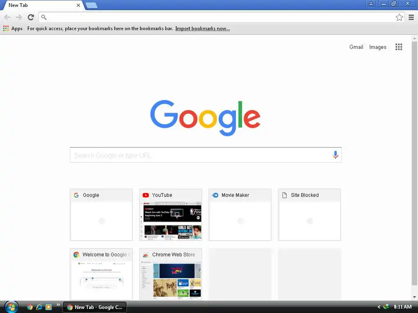Image resolution: width=418 pixels, height=313 pixels.
Task: Open the Chrome Web Store tile
Action: tap(171, 274)
